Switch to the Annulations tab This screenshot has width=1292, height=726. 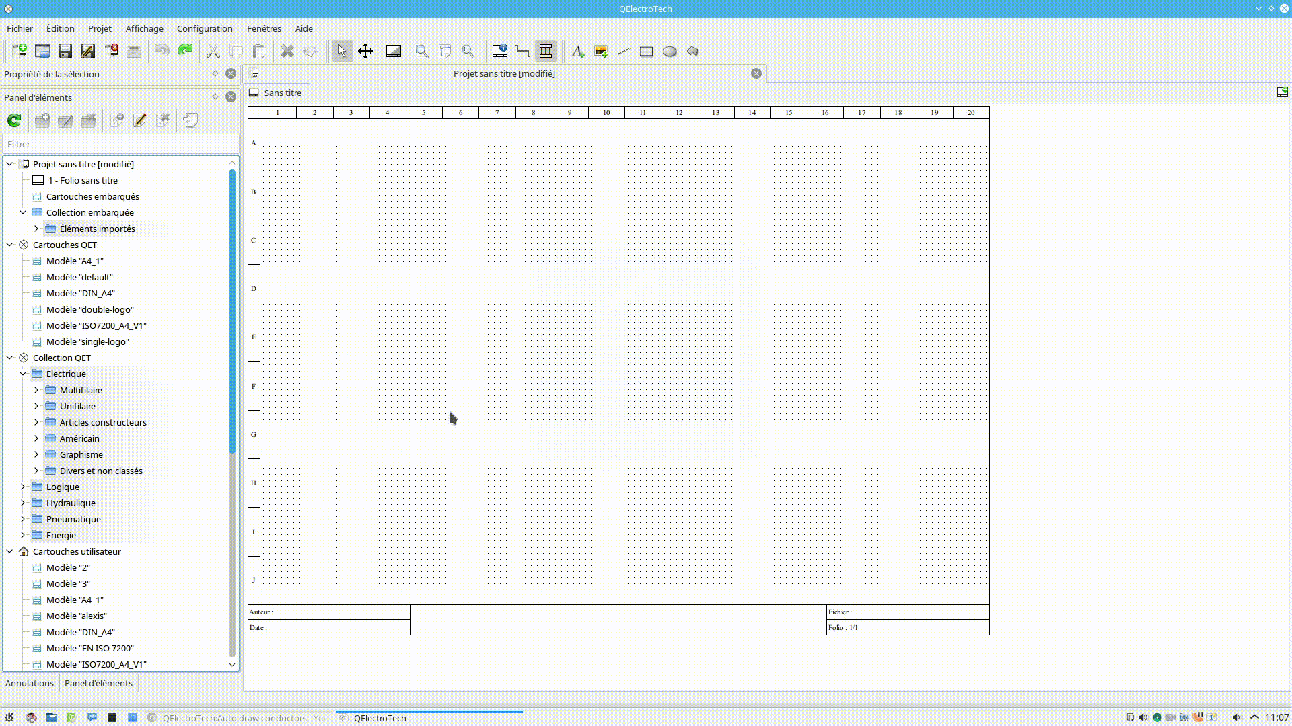tap(30, 683)
